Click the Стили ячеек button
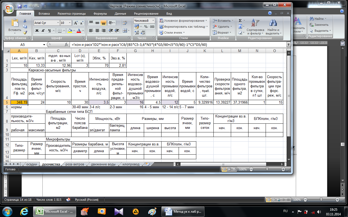The height and width of the screenshot is (217, 348). pyautogui.click(x=172, y=33)
